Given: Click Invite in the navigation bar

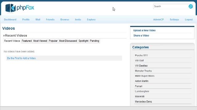Looking at the screenshot, I should (78, 20).
